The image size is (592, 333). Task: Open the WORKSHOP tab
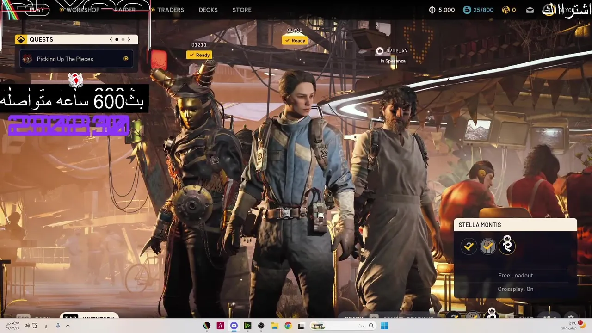pos(83,10)
